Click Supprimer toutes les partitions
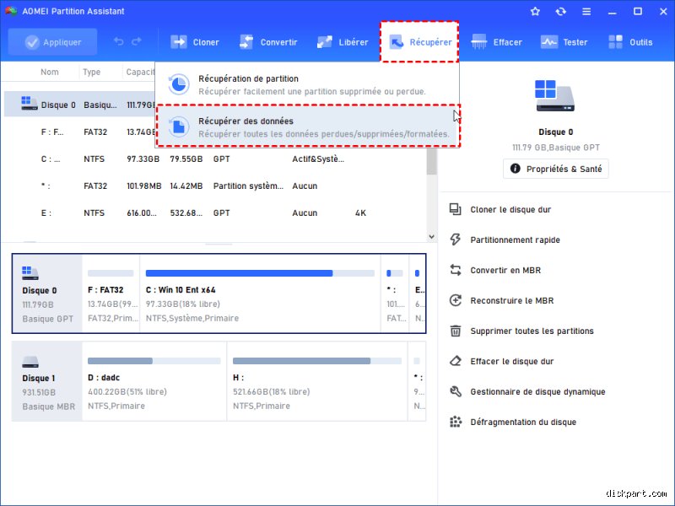Image resolution: width=675 pixels, height=506 pixels. 532,331
